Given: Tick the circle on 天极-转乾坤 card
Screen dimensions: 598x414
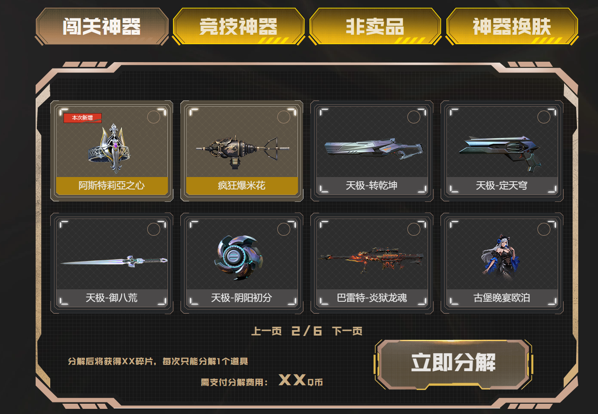Looking at the screenshot, I should point(414,117).
